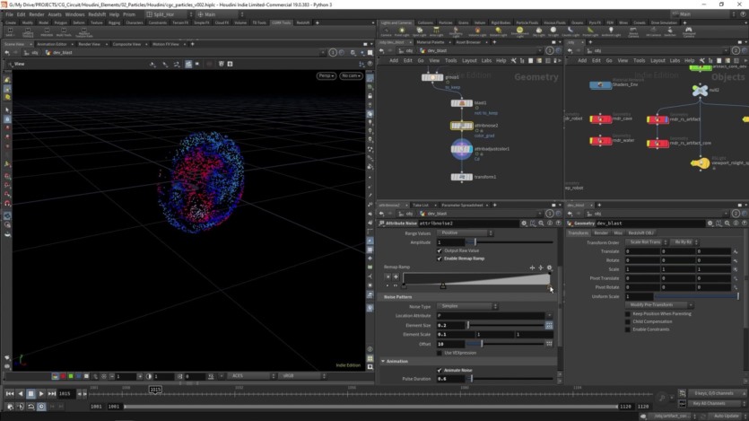Click the Environment Light shelf tool
The image size is (749, 421).
(519, 32)
